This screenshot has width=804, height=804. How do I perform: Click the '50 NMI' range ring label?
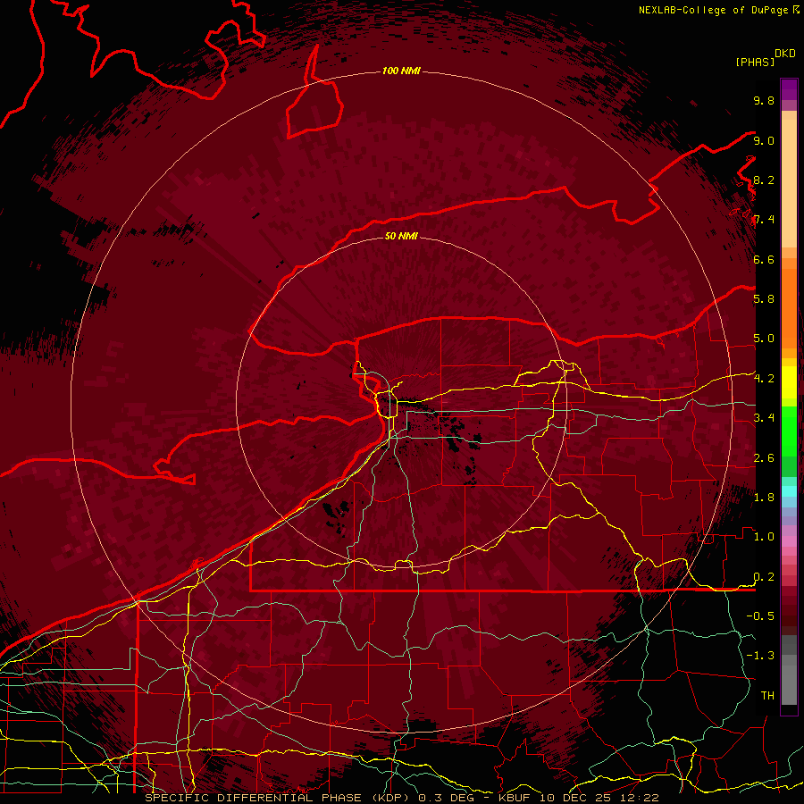401,236
